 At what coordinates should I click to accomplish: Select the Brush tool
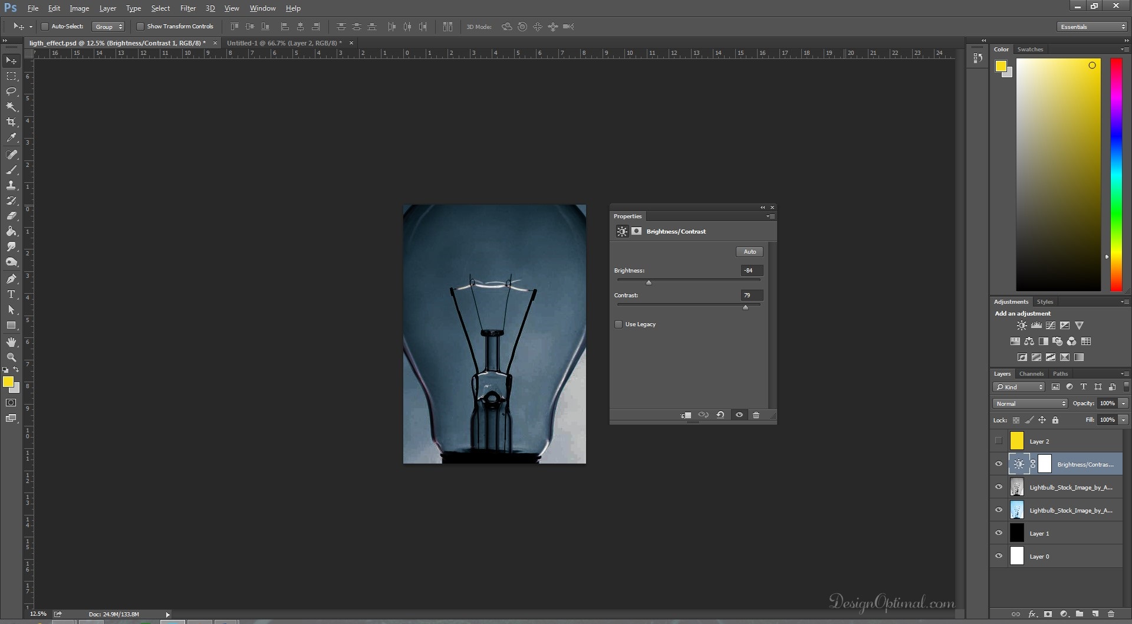tap(11, 170)
